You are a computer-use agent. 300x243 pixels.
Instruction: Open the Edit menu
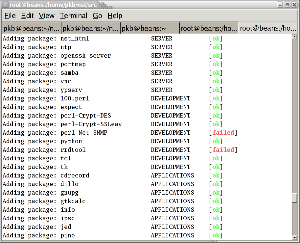point(27,16)
